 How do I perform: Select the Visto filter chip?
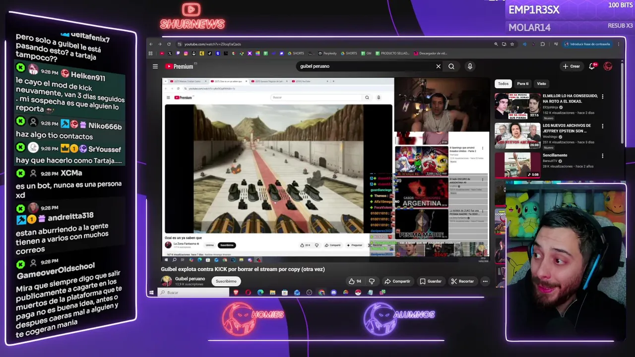click(x=541, y=84)
